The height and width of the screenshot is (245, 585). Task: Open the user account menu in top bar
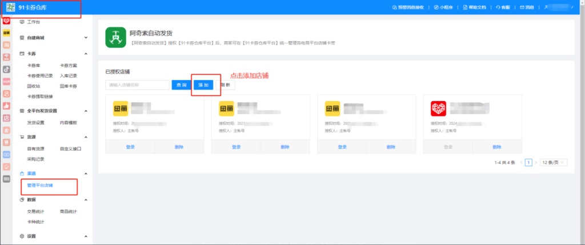pyautogui.click(x=558, y=7)
